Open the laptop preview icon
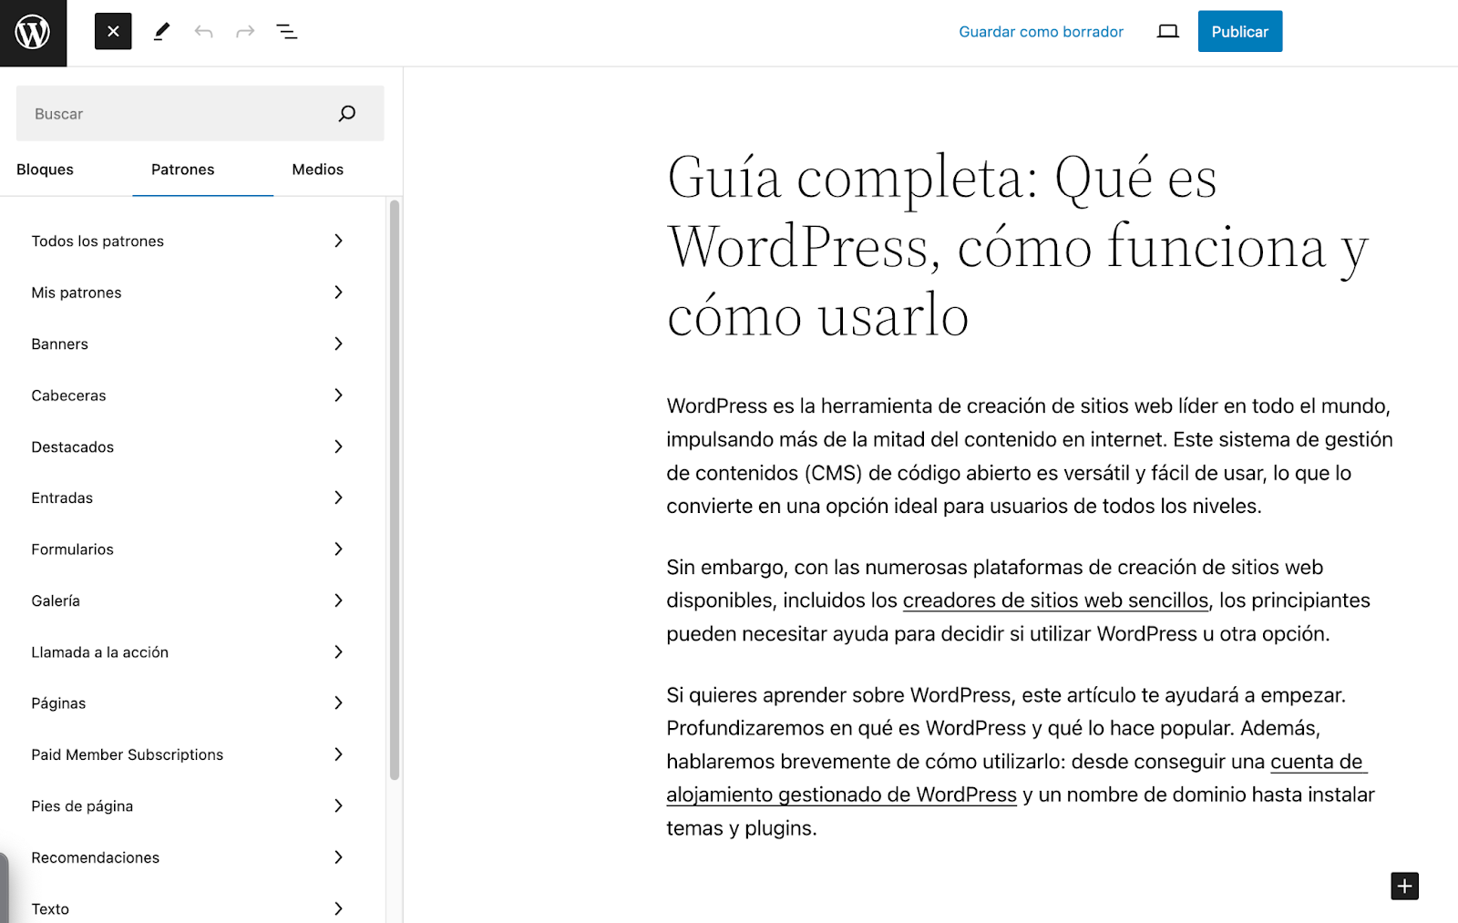This screenshot has width=1458, height=923. (x=1167, y=32)
